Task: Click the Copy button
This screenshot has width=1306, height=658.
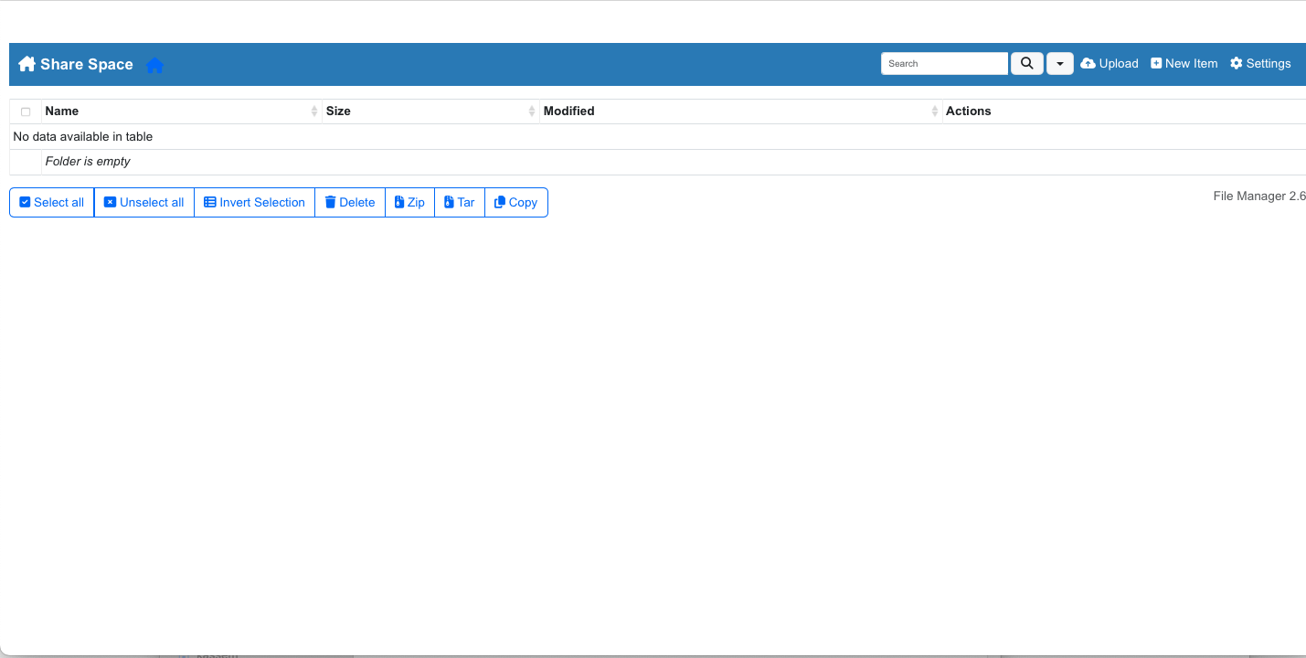Action: point(515,202)
